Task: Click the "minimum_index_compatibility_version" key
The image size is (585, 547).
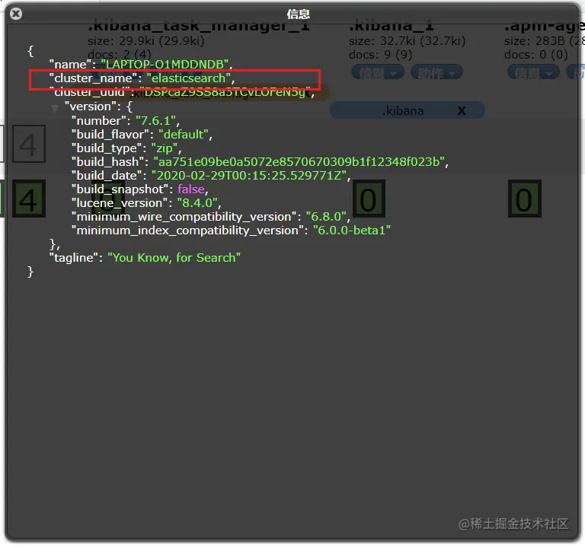Action: click(187, 231)
